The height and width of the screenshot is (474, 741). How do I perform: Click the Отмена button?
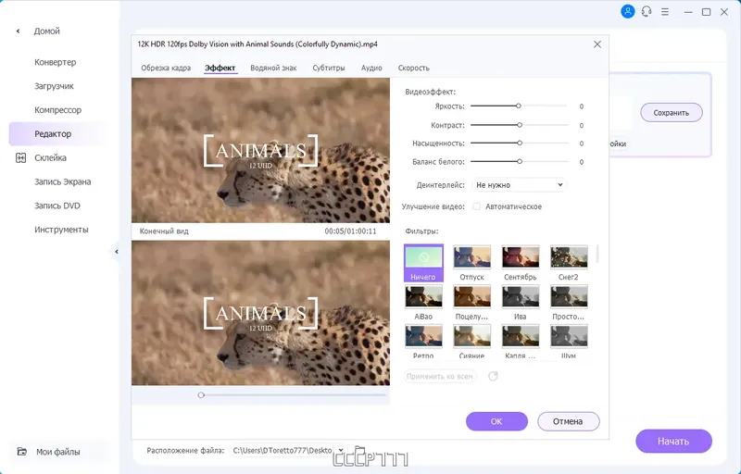coord(569,421)
